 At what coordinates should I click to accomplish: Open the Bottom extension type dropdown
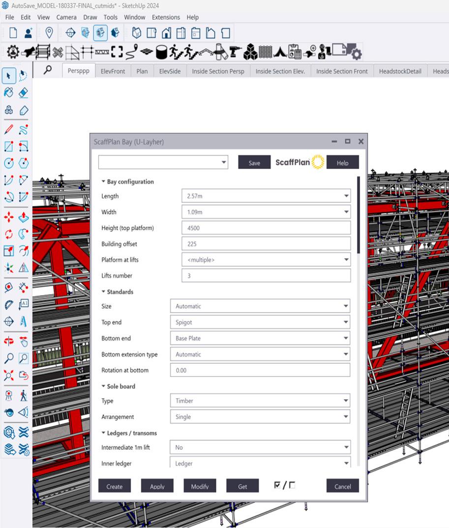[x=260, y=354]
